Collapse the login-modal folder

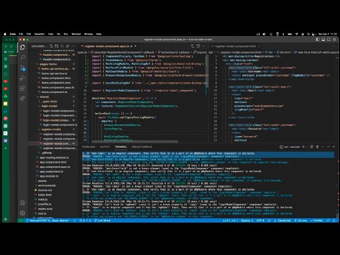coord(49,106)
